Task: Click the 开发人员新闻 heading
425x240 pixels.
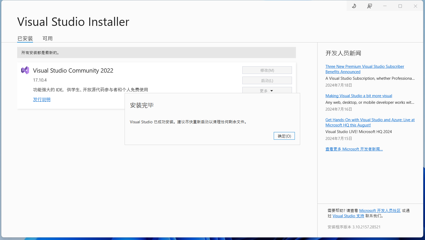Action: [343, 53]
